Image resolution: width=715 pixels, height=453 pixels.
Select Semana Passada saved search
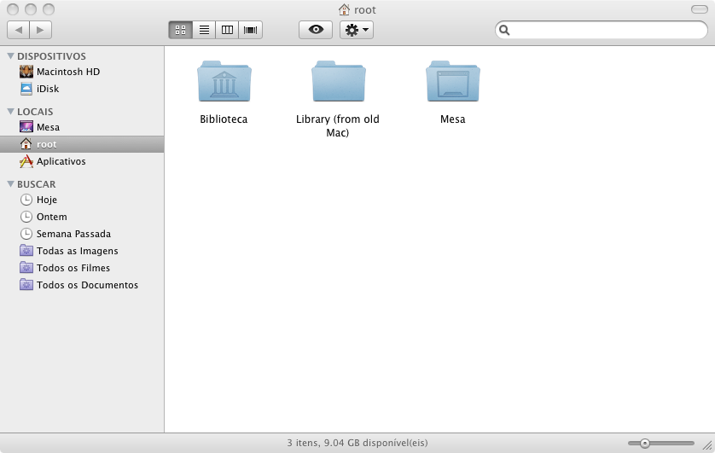[82, 234]
